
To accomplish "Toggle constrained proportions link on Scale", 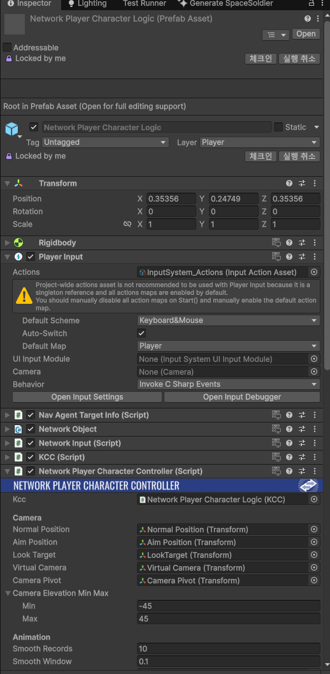I will (x=127, y=225).
